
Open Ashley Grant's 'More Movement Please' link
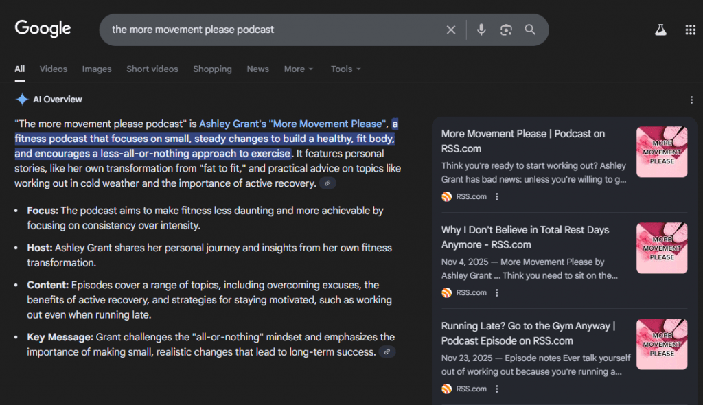click(x=292, y=124)
